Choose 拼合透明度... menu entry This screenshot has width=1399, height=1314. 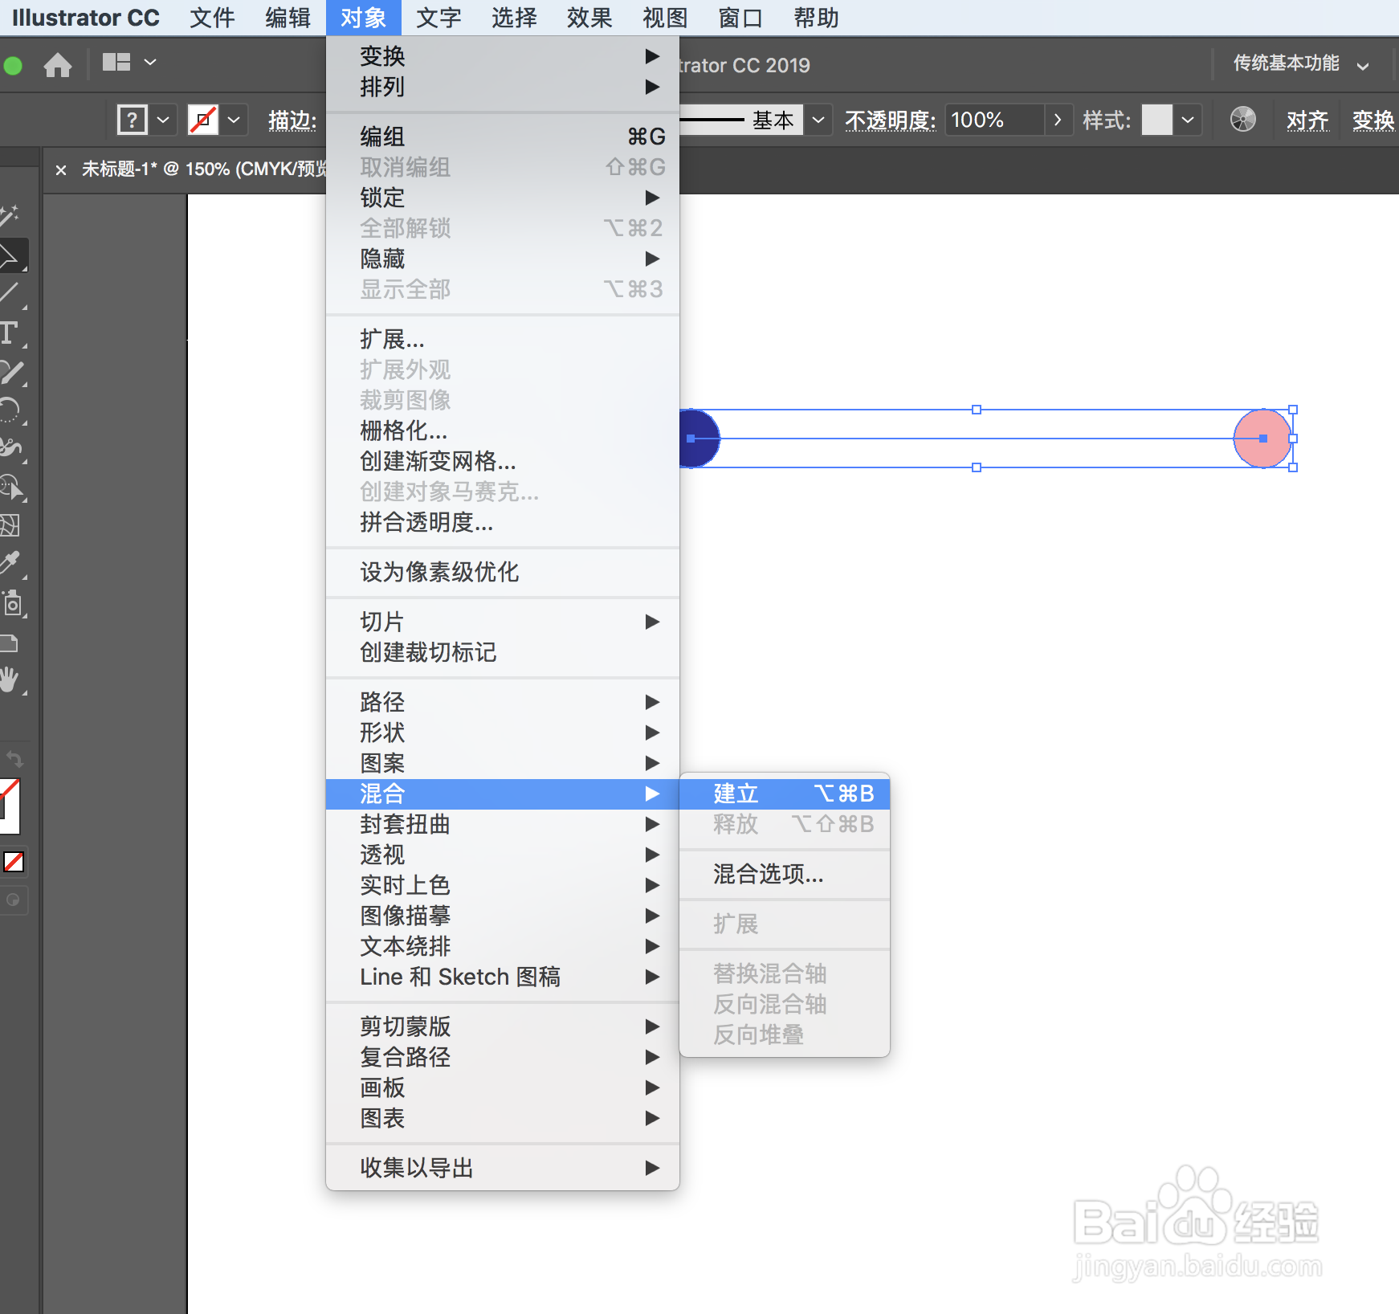[x=503, y=522]
